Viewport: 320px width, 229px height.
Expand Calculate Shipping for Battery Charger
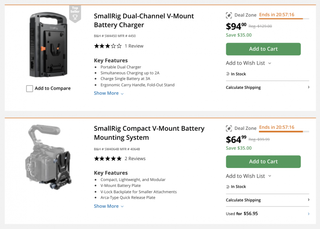(x=267, y=87)
